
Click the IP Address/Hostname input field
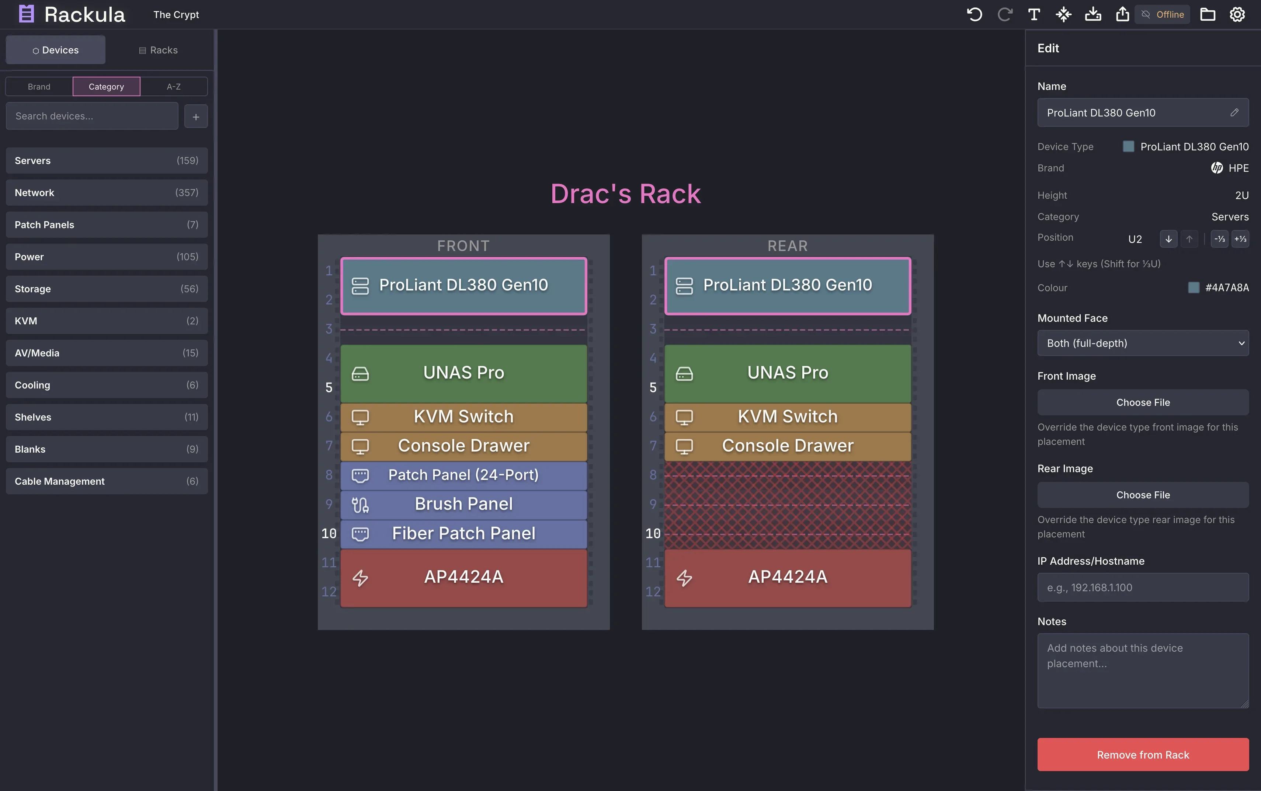1143,588
